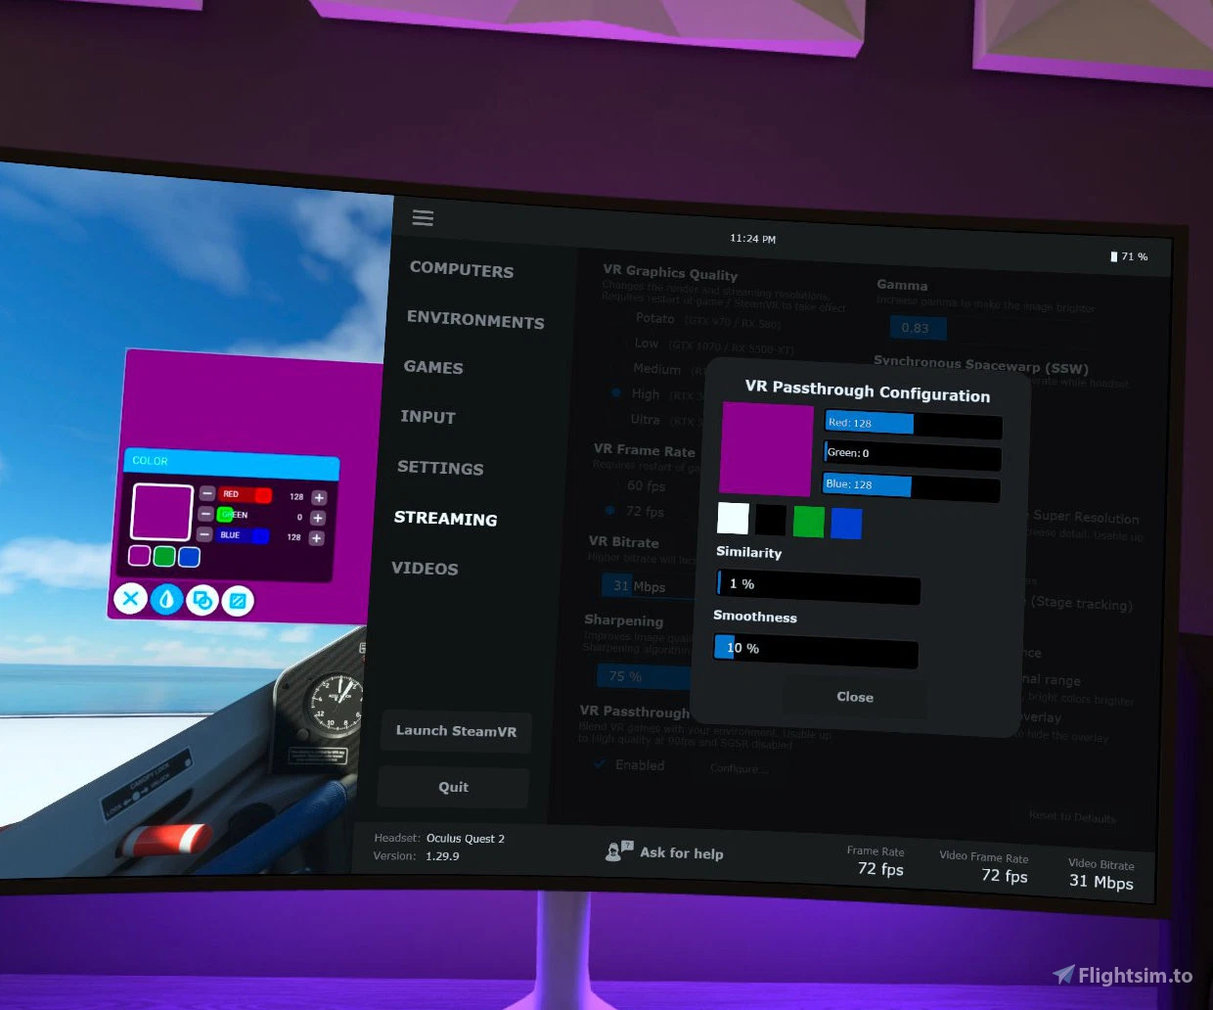
Task: Select the droplet tool under the COLOR widget
Action: (x=166, y=600)
